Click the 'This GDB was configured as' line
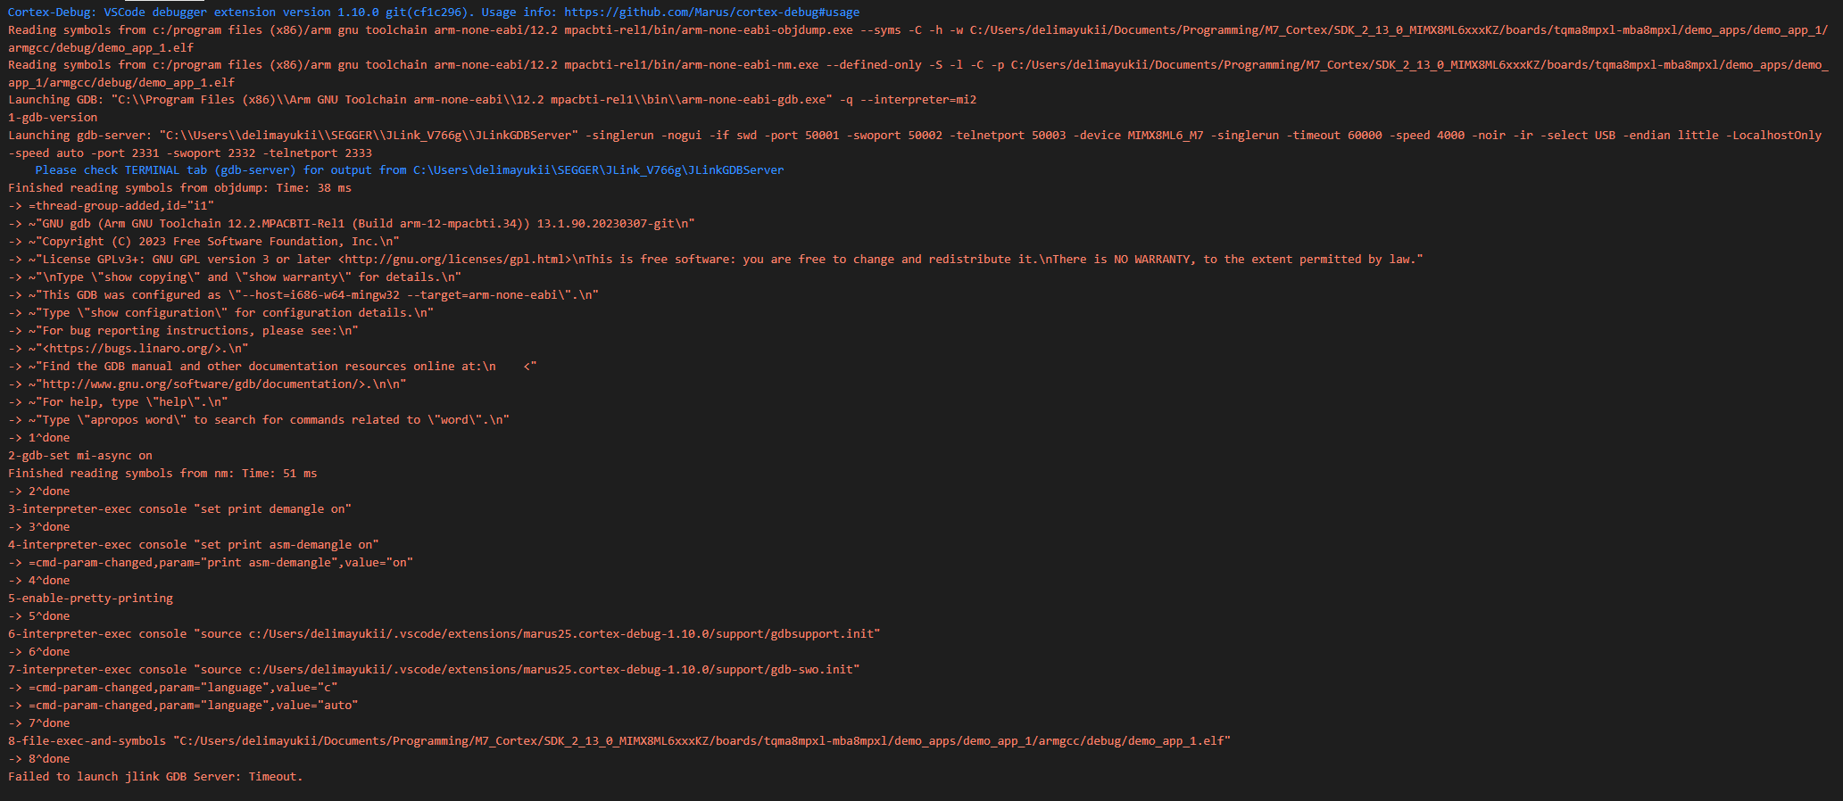Screen dimensions: 1843x801 point(303,295)
